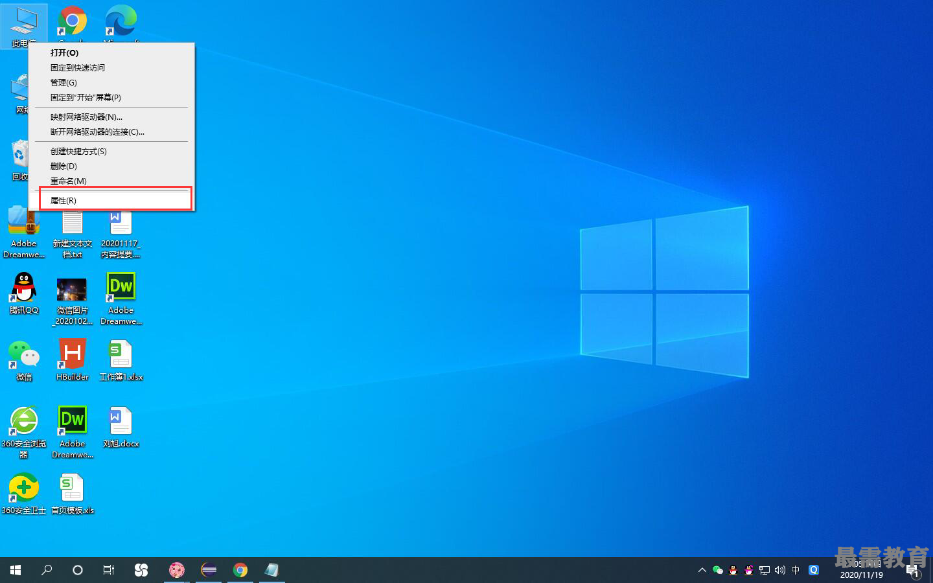The image size is (933, 583).
Task: Open Task View on the taskbar
Action: click(109, 570)
